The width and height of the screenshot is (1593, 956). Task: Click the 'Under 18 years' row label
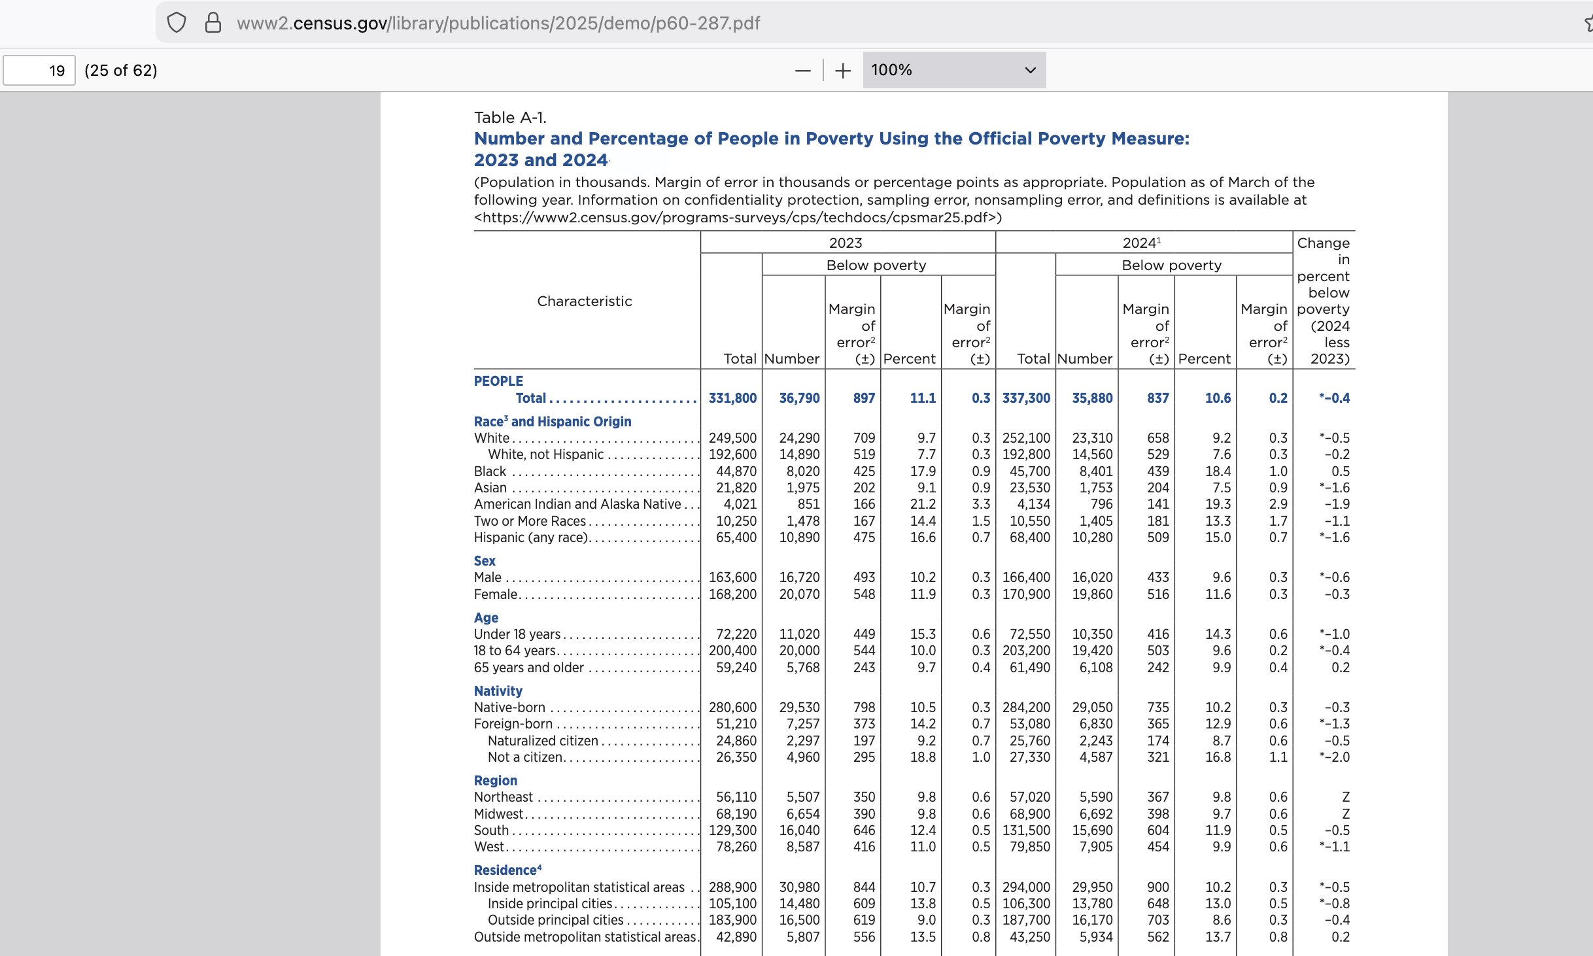(x=517, y=634)
